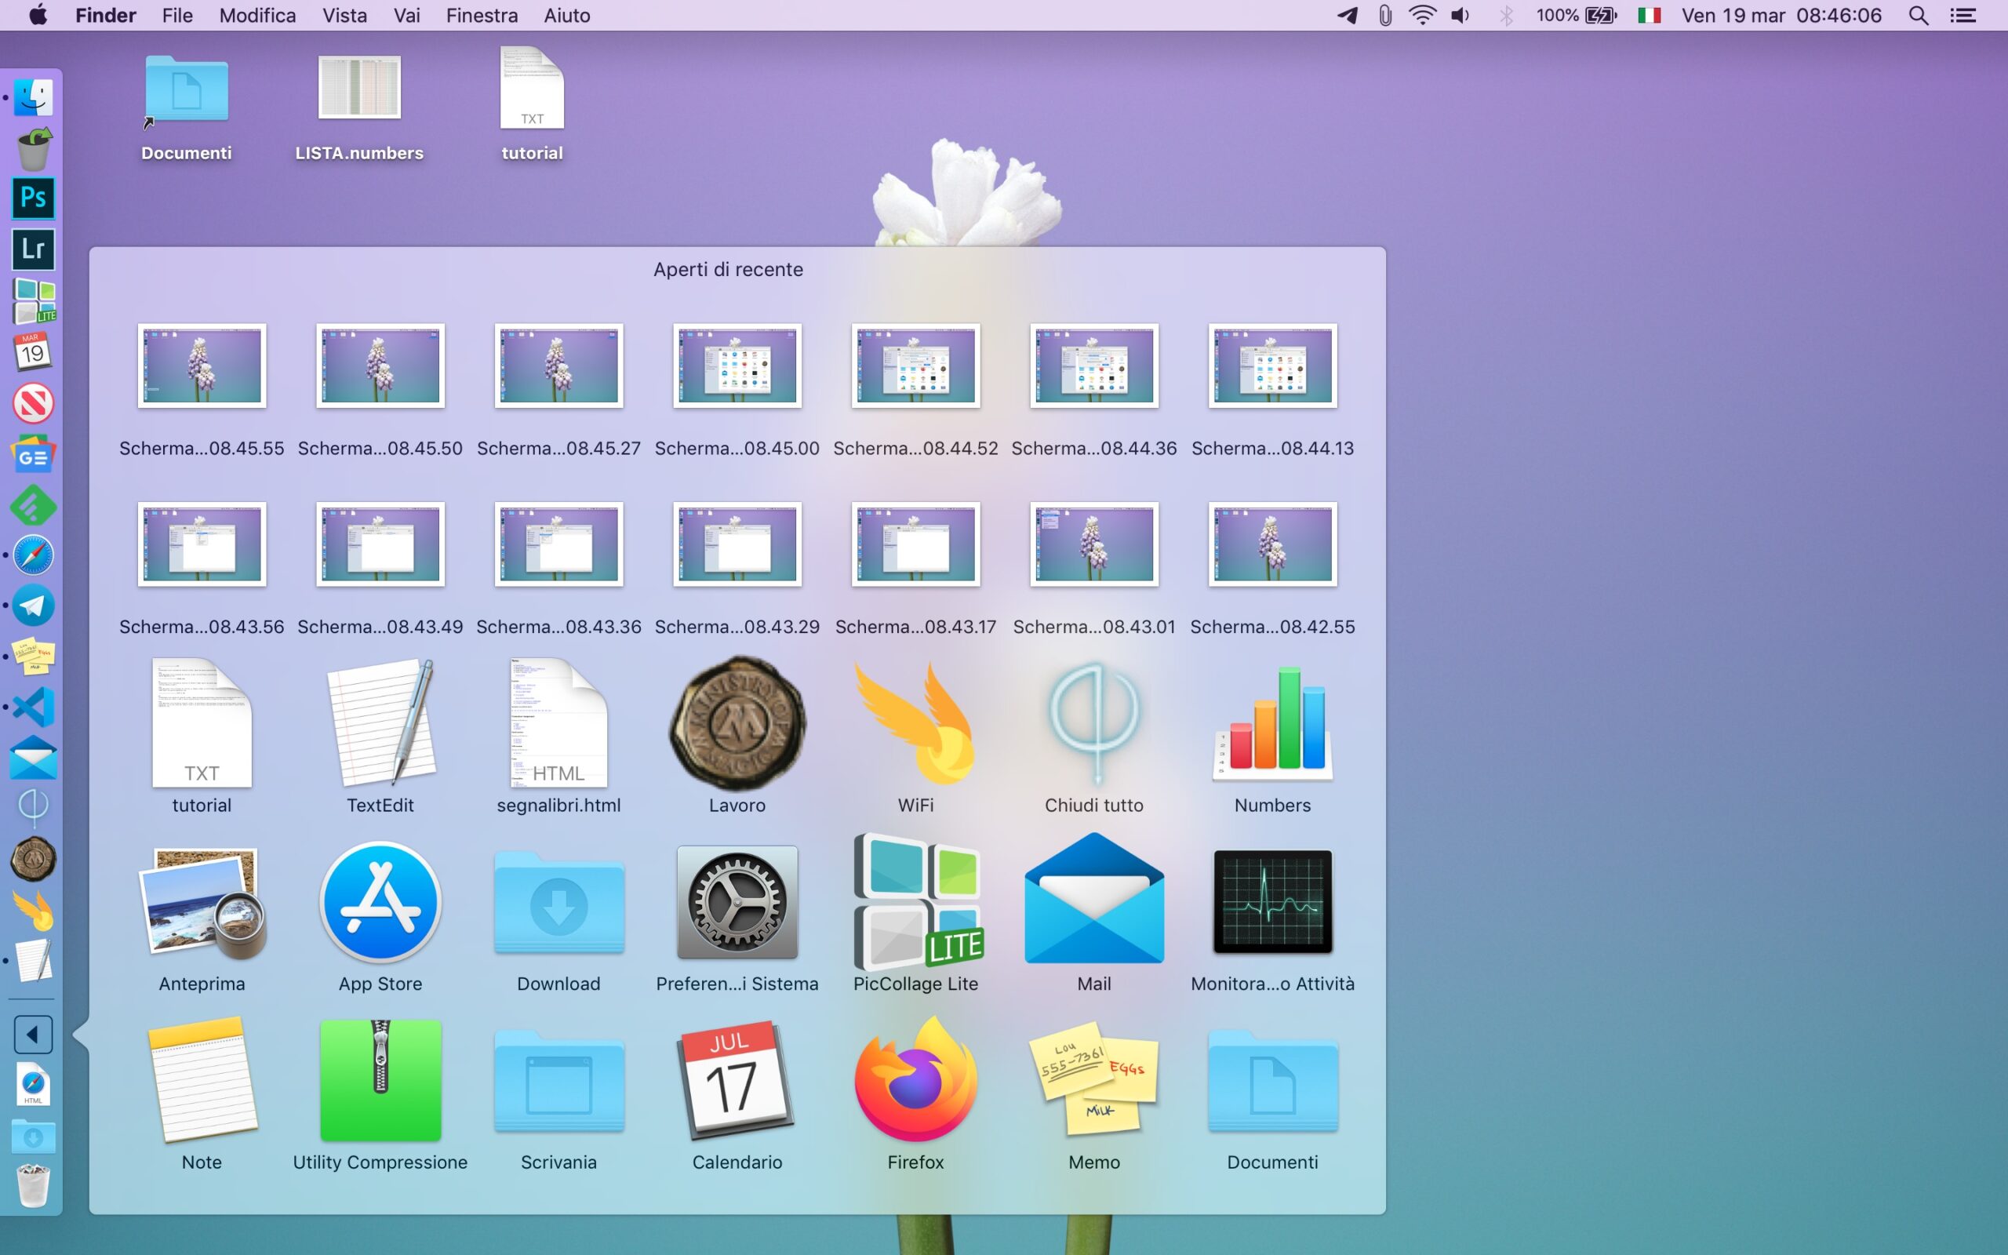Open the volume menu bar control
This screenshot has width=2008, height=1255.
pyautogui.click(x=1461, y=16)
